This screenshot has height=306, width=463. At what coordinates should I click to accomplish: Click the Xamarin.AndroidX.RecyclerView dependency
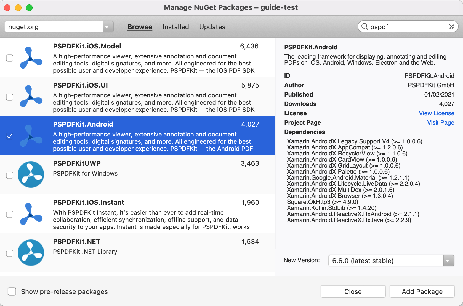(347, 154)
